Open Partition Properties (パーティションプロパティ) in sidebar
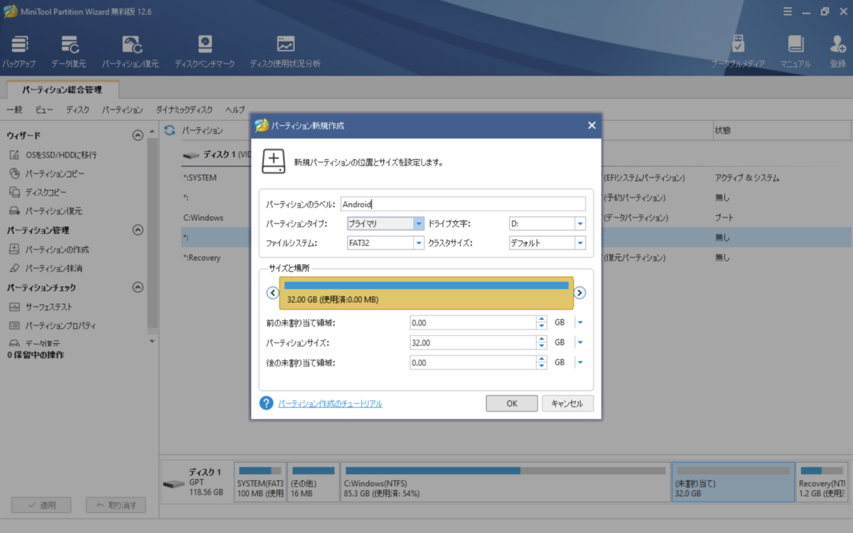This screenshot has height=533, width=853. tap(52, 325)
